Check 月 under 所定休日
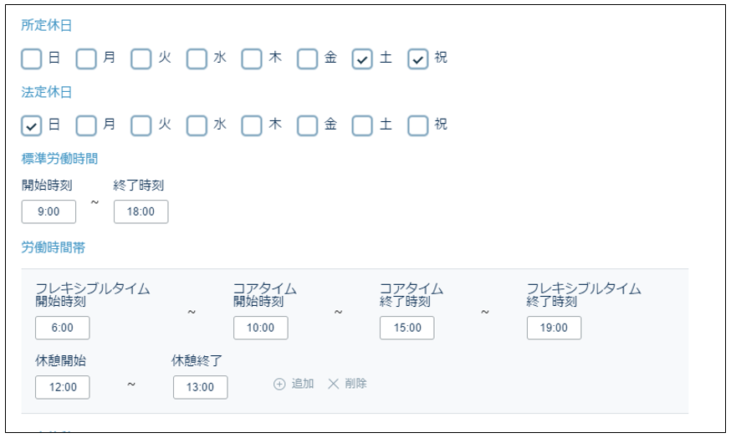The image size is (731, 438). pos(87,59)
